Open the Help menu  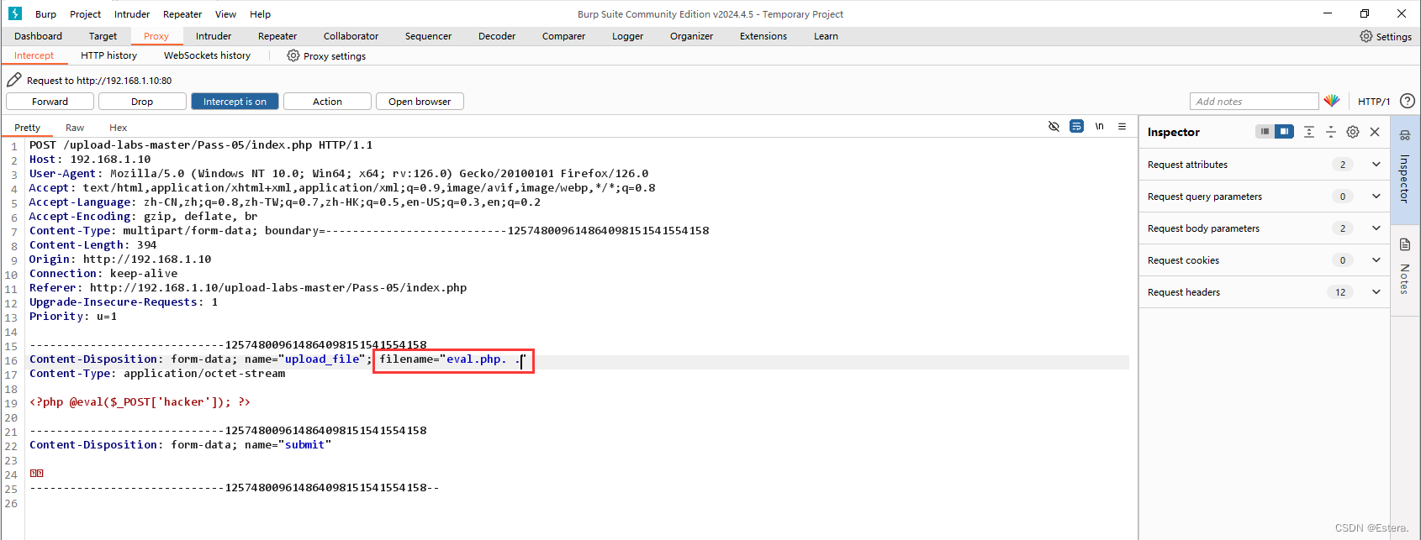[x=260, y=14]
